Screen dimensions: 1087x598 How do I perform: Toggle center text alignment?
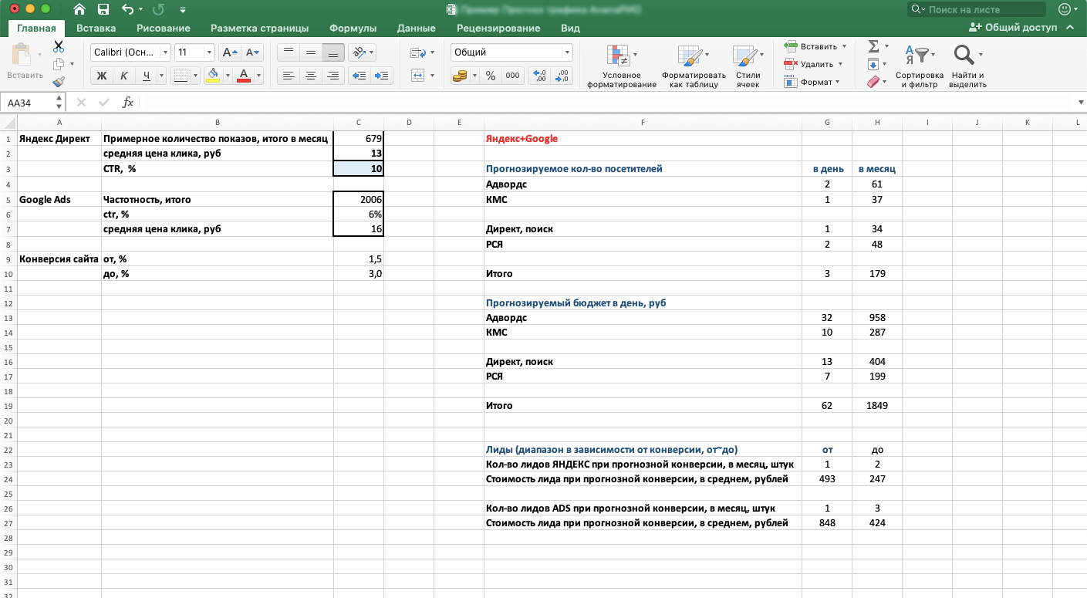point(311,76)
